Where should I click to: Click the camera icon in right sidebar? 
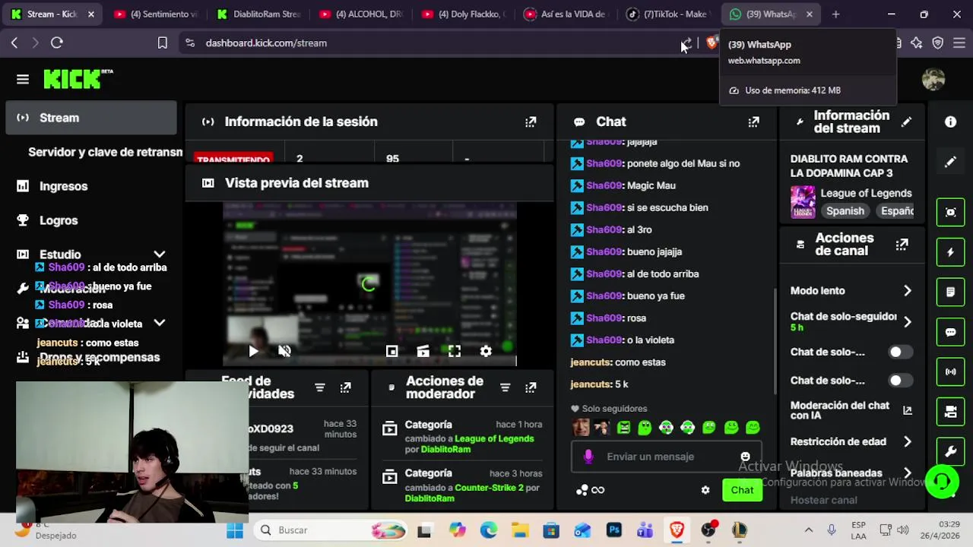coord(950,412)
